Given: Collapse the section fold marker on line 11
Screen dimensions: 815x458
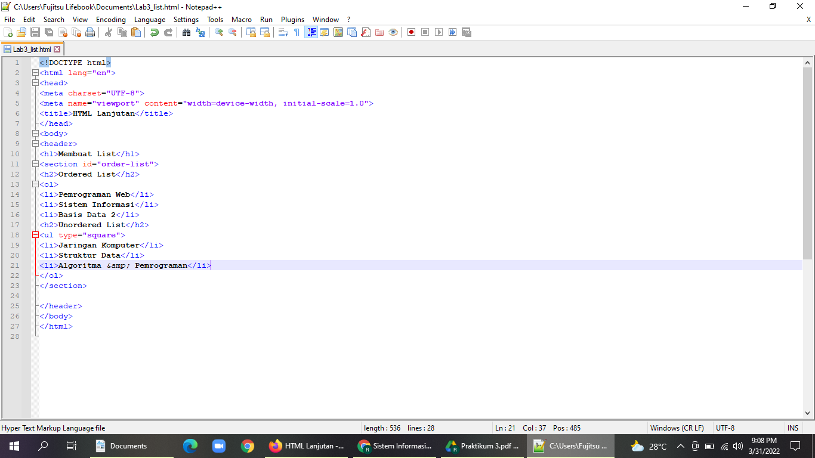Looking at the screenshot, I should 35,164.
